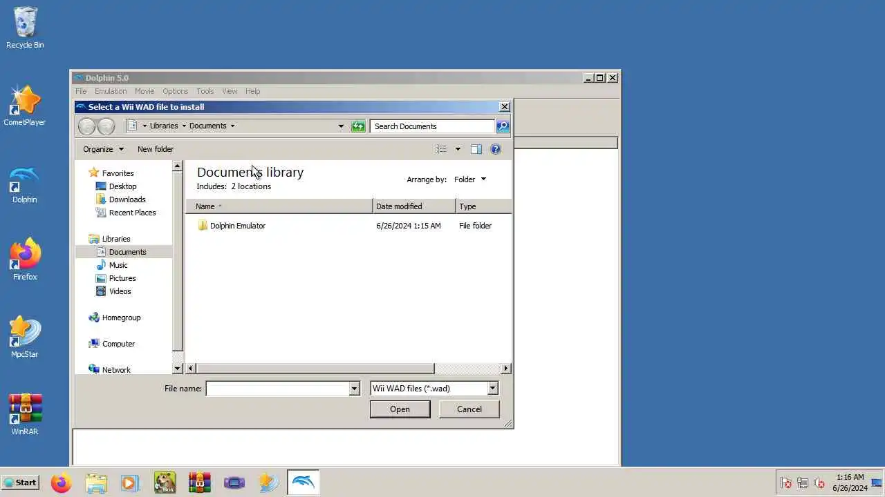Open the Box taskbar icon
The width and height of the screenshot is (885, 497).
click(x=165, y=483)
